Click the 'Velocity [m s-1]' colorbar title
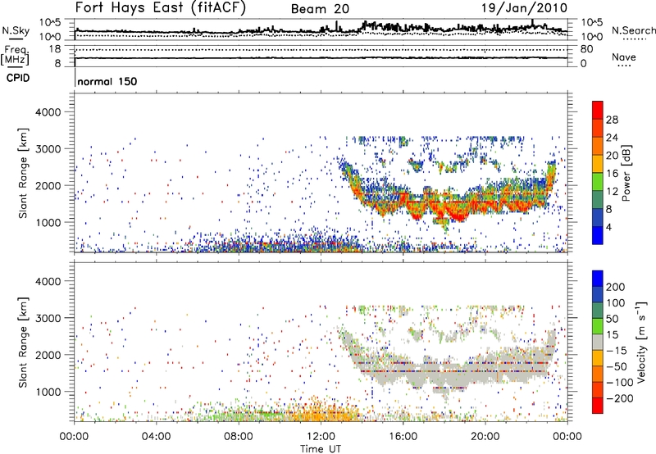The height and width of the screenshot is (454, 656). pos(641,342)
